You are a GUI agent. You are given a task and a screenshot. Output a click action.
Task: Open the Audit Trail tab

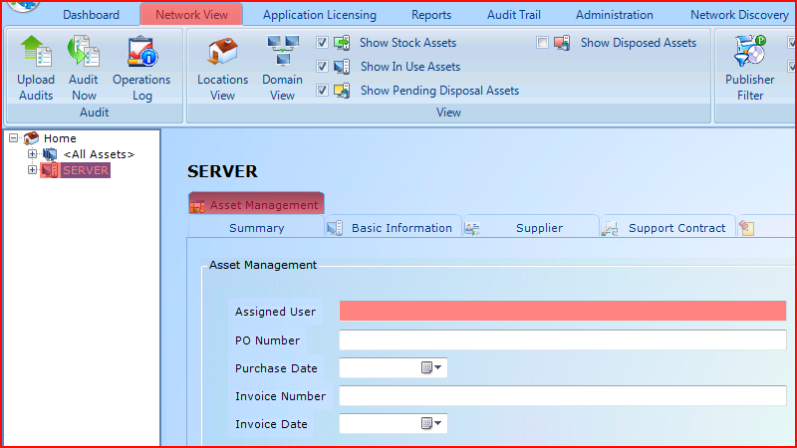point(514,15)
